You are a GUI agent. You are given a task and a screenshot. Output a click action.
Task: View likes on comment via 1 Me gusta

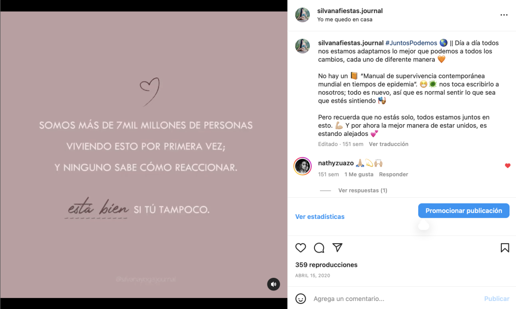359,174
